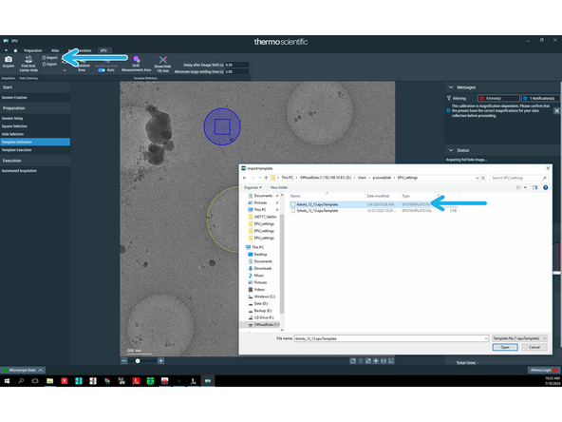Collapse the Status panel

[451, 150]
